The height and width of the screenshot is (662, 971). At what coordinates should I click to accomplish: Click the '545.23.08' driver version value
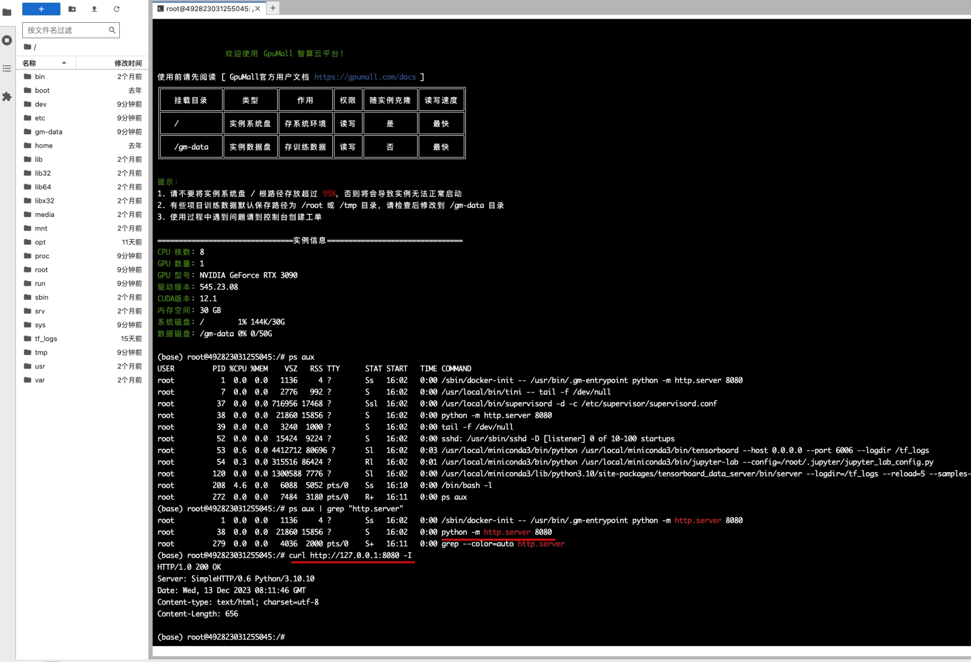(x=219, y=287)
